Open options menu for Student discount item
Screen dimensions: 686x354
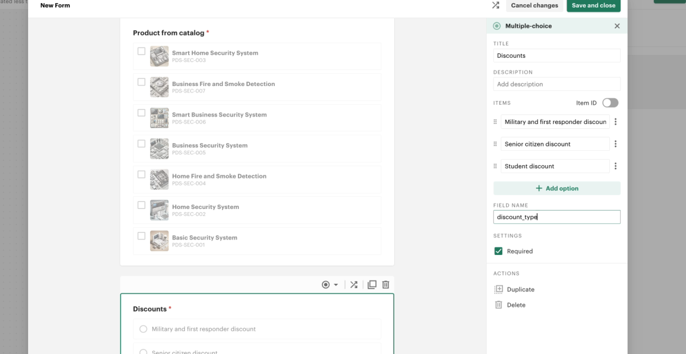pyautogui.click(x=615, y=166)
